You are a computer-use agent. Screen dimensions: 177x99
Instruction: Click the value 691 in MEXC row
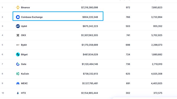click(x=128, y=83)
